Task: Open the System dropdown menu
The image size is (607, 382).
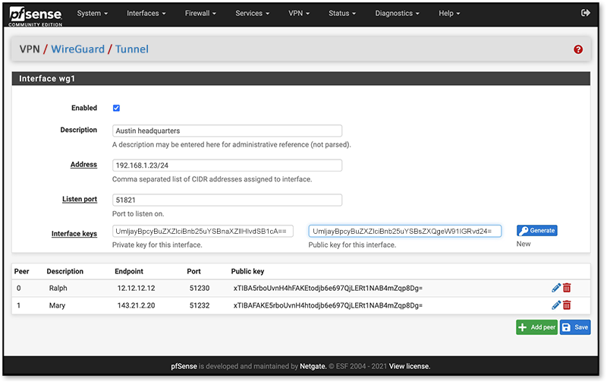Action: 92,14
